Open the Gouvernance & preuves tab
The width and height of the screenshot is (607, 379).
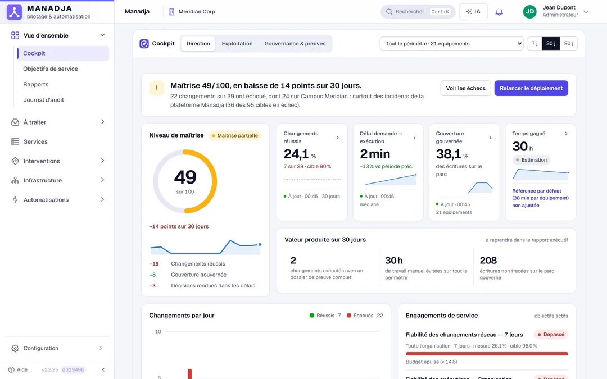[295, 44]
